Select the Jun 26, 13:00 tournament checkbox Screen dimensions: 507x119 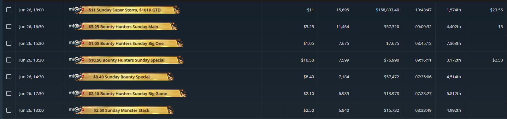click(x=9, y=110)
